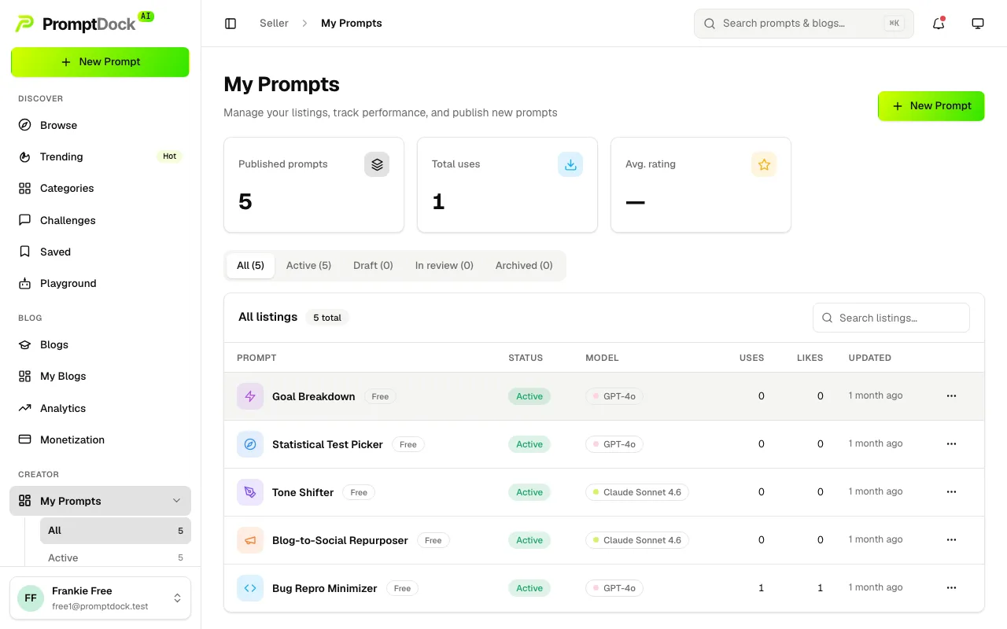Viewport: 1007px width, 629px height.
Task: Click the display theme monitor icon
Action: click(x=978, y=24)
